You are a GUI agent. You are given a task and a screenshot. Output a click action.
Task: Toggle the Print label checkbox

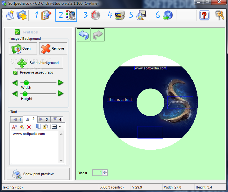[x=17, y=32]
